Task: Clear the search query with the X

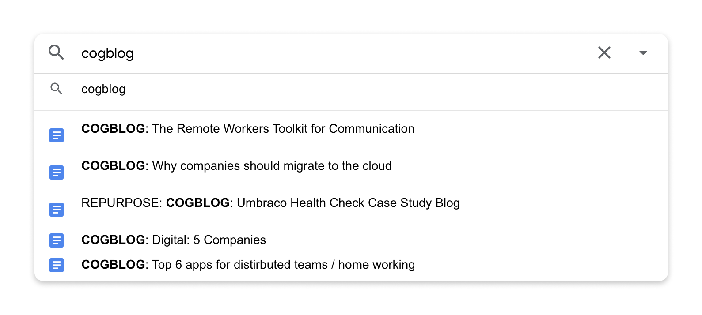Action: click(604, 52)
